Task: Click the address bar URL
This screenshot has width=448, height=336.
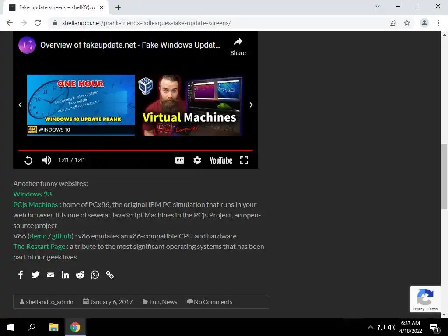Action: (x=146, y=23)
